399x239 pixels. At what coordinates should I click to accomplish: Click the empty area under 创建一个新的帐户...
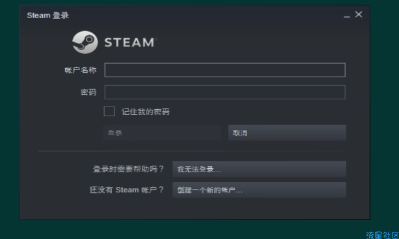point(259,208)
